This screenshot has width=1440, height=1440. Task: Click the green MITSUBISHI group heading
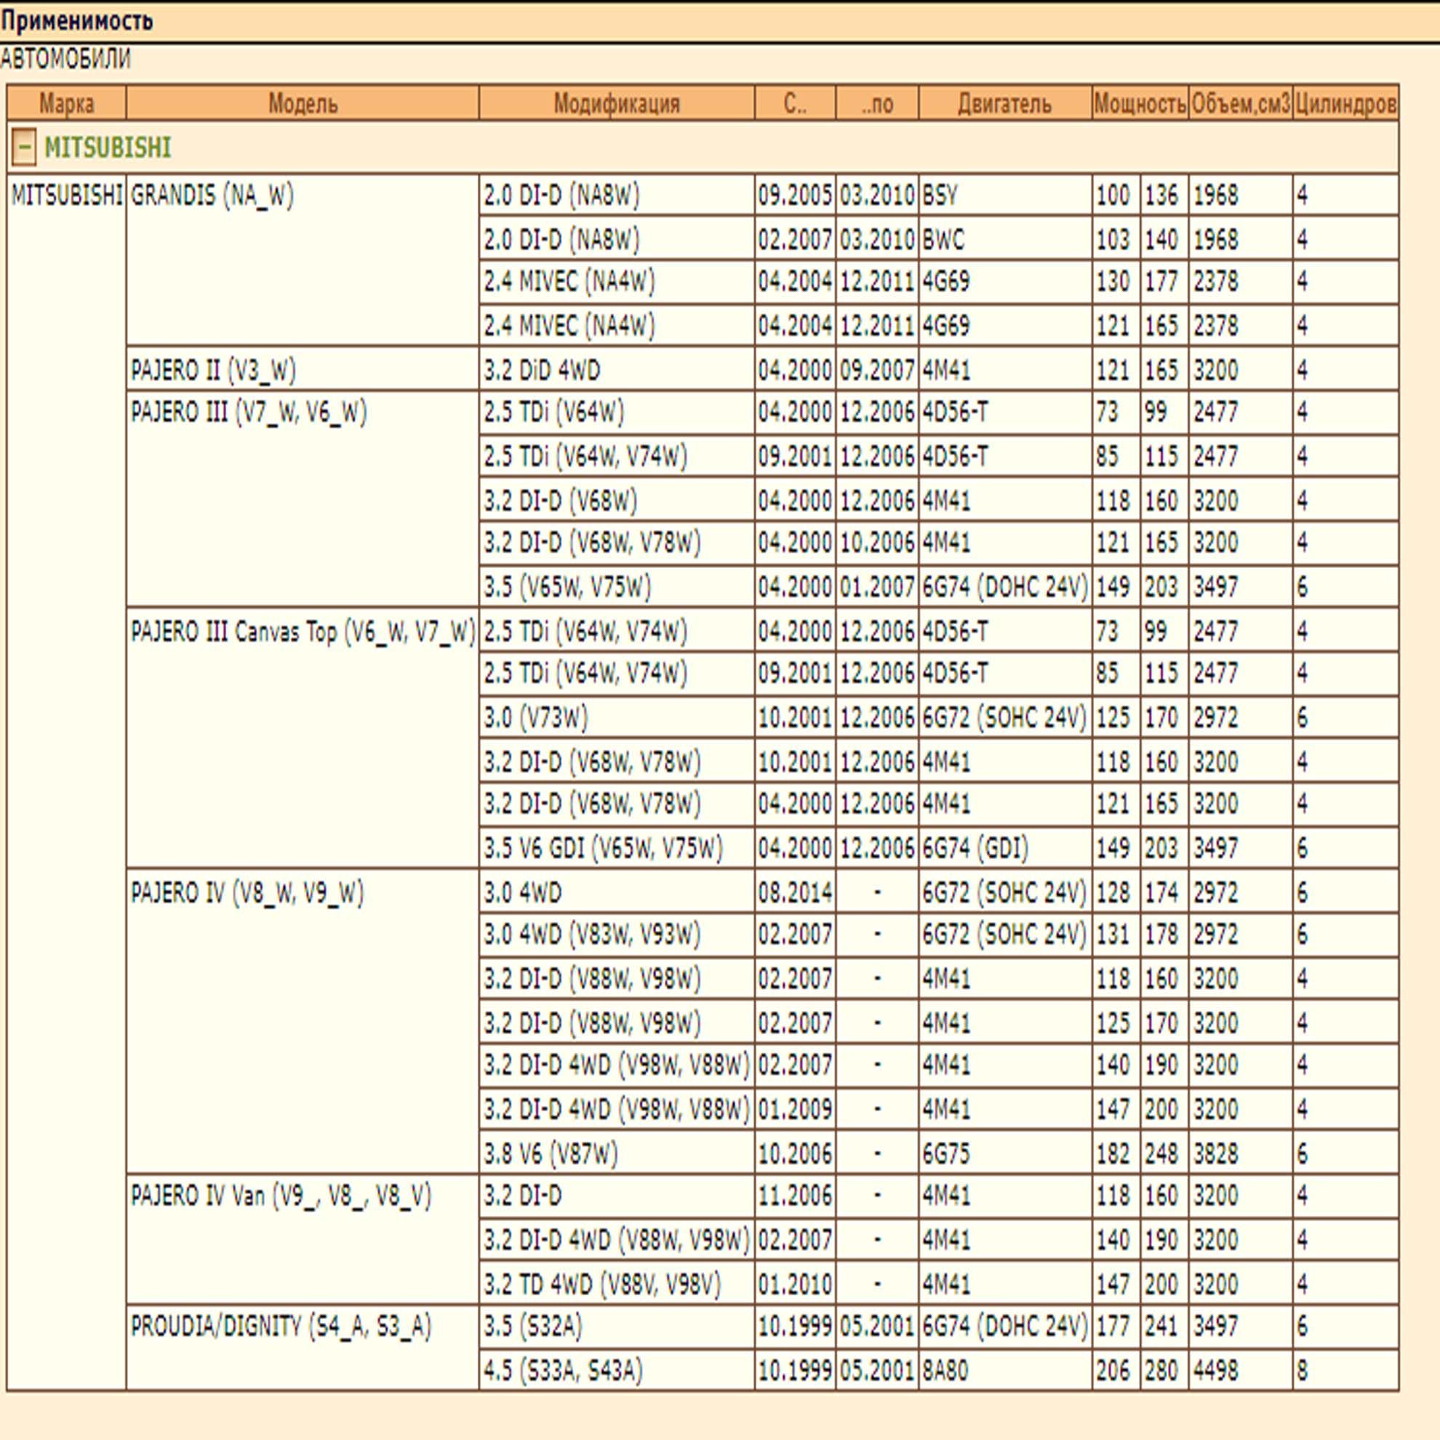tap(108, 148)
